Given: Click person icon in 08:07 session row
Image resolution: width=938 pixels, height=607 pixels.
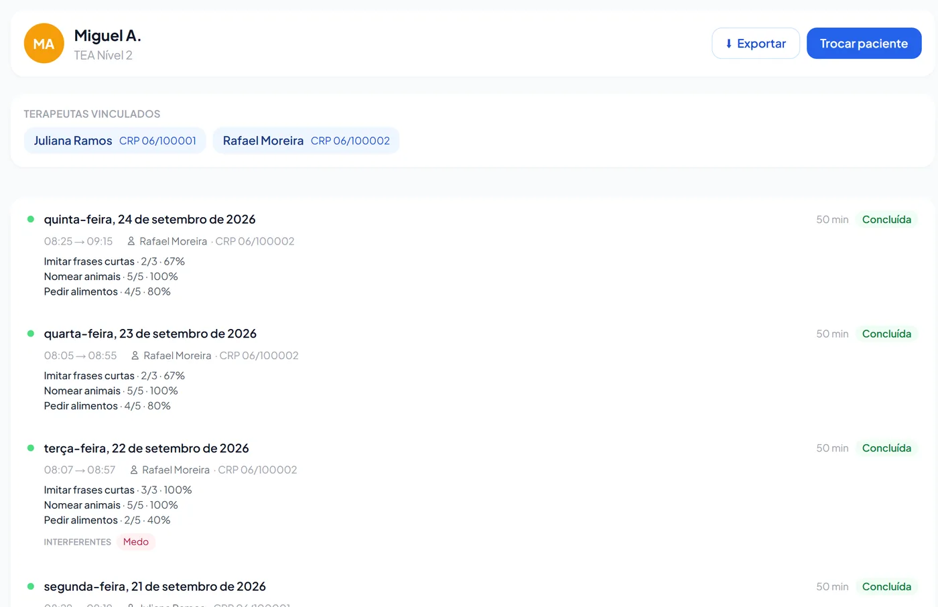Looking at the screenshot, I should (134, 470).
